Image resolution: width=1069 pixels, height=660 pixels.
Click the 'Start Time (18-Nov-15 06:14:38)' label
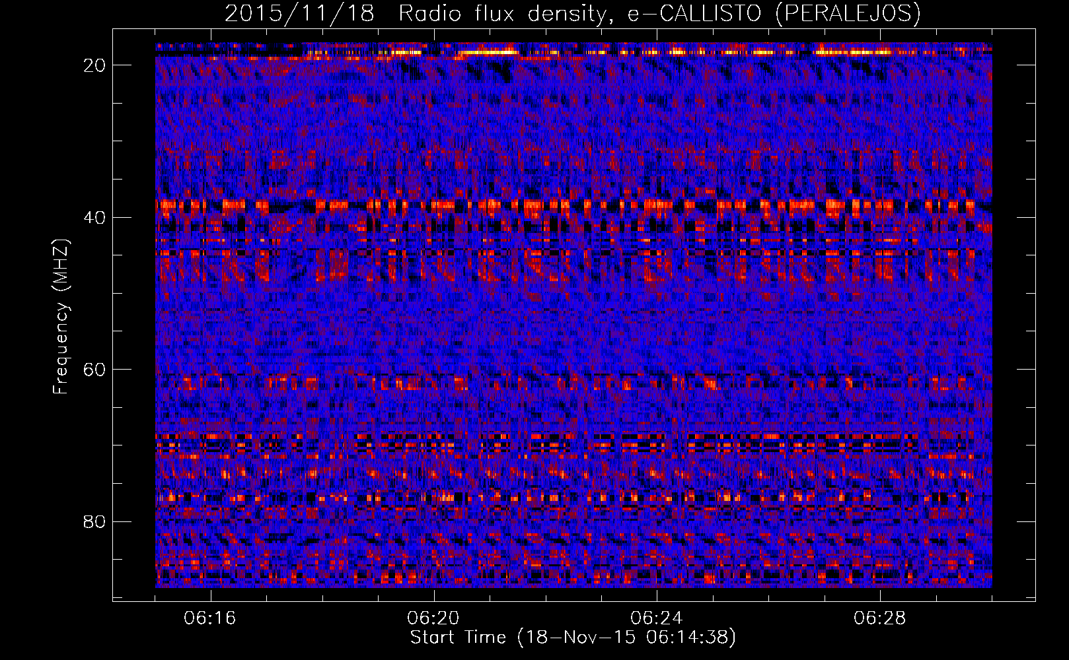click(x=572, y=638)
